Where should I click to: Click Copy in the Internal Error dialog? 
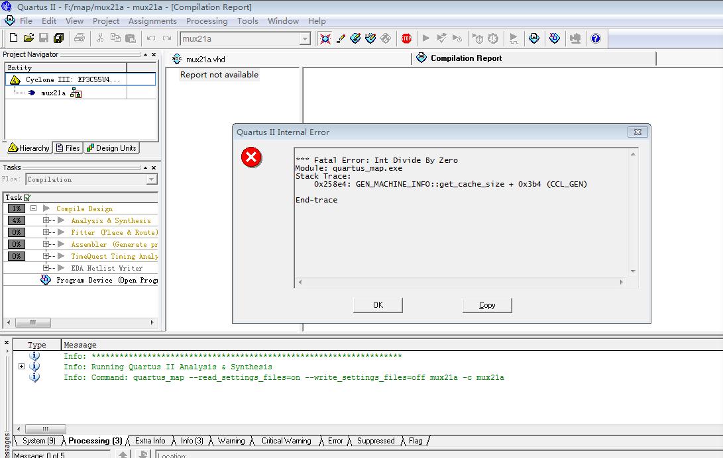487,305
